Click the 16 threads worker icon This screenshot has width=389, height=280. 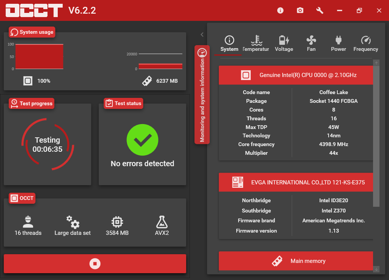(28, 222)
